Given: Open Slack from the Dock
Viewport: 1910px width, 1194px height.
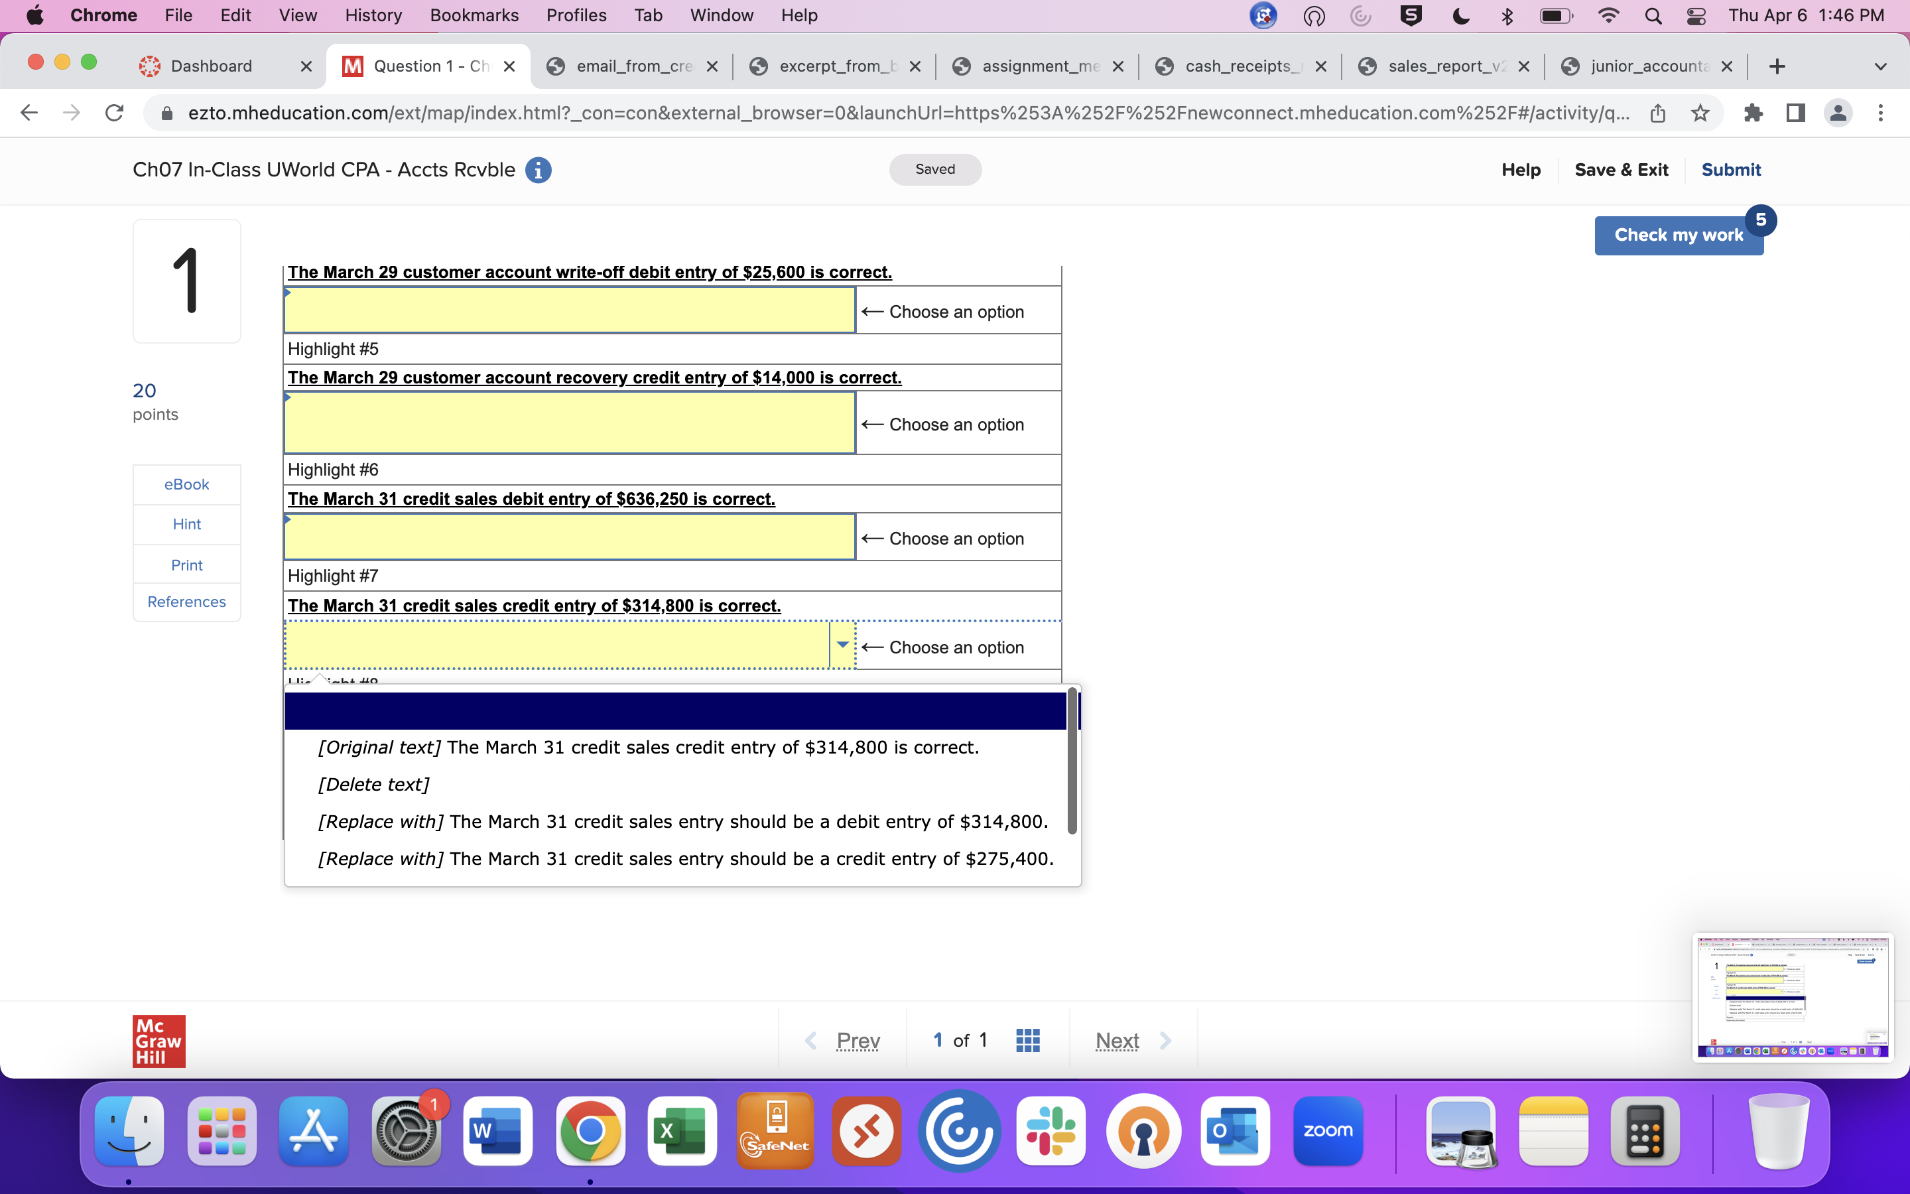Looking at the screenshot, I should tap(1051, 1131).
